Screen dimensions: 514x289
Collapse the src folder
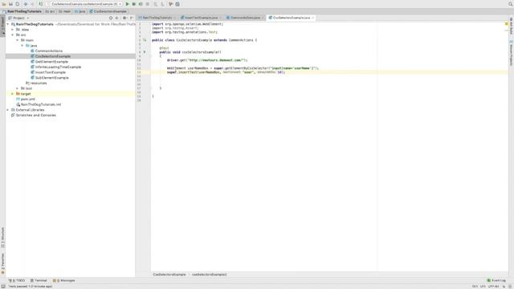coord(13,35)
